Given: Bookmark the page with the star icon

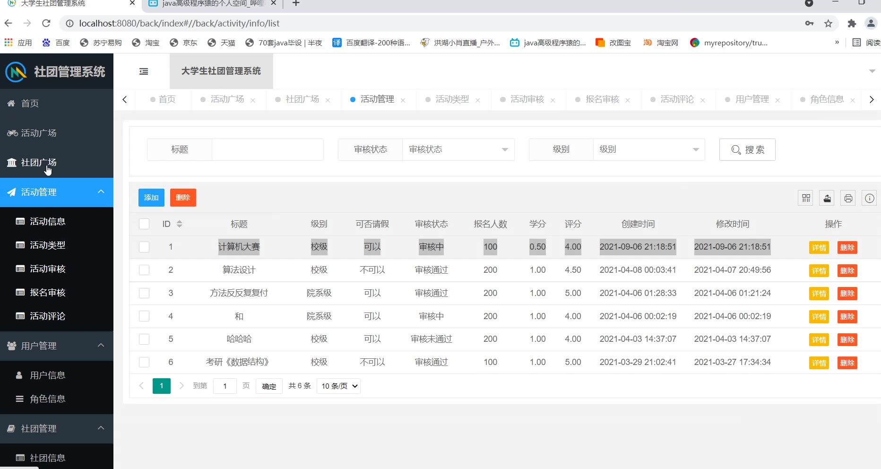Looking at the screenshot, I should tap(828, 23).
